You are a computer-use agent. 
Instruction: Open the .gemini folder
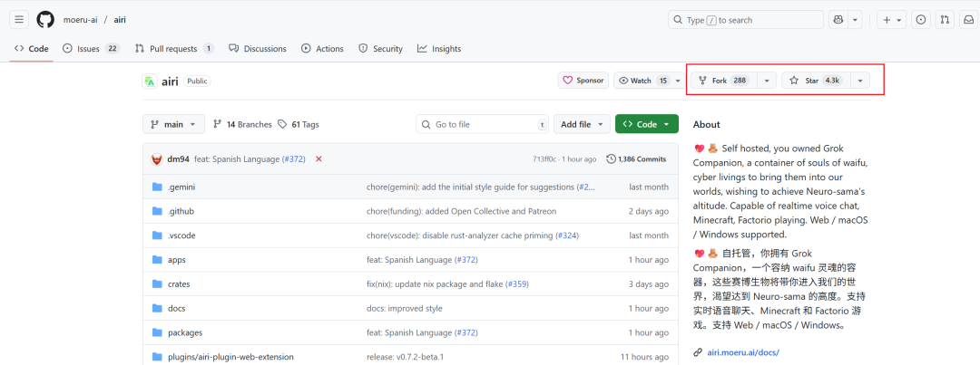[181, 187]
